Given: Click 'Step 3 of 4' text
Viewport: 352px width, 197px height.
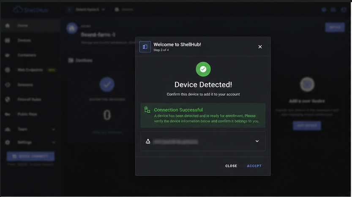Looking at the screenshot, I should click(161, 50).
